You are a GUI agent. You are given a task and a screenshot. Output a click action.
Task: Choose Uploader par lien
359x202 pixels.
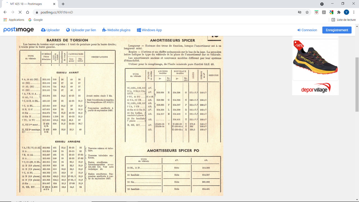(x=81, y=30)
